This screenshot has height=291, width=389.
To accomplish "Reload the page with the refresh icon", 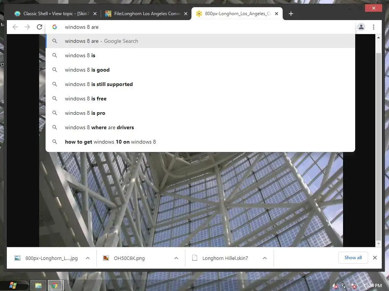I will tap(40, 27).
